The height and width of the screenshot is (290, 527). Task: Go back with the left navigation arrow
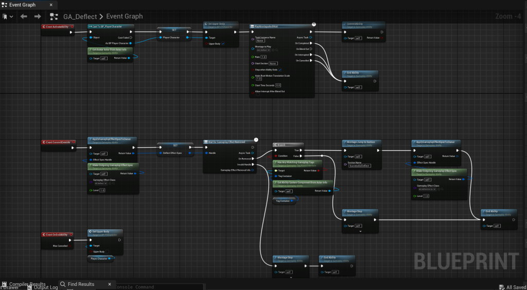pyautogui.click(x=24, y=16)
